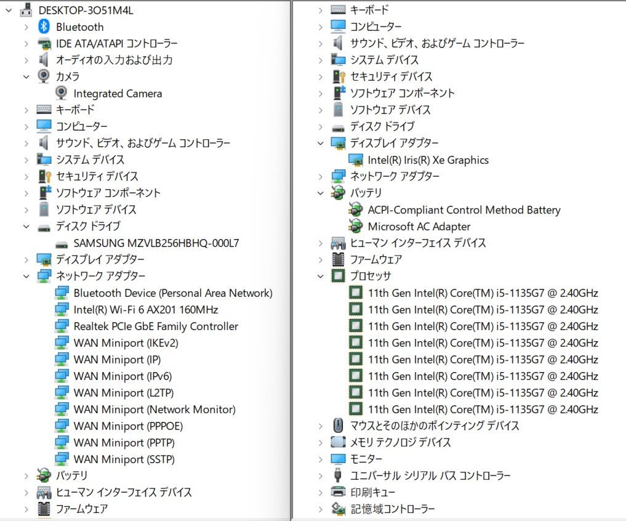The image size is (626, 521).
Task: Click the DESKTOP-3O51M4L computer icon
Action: [26, 10]
